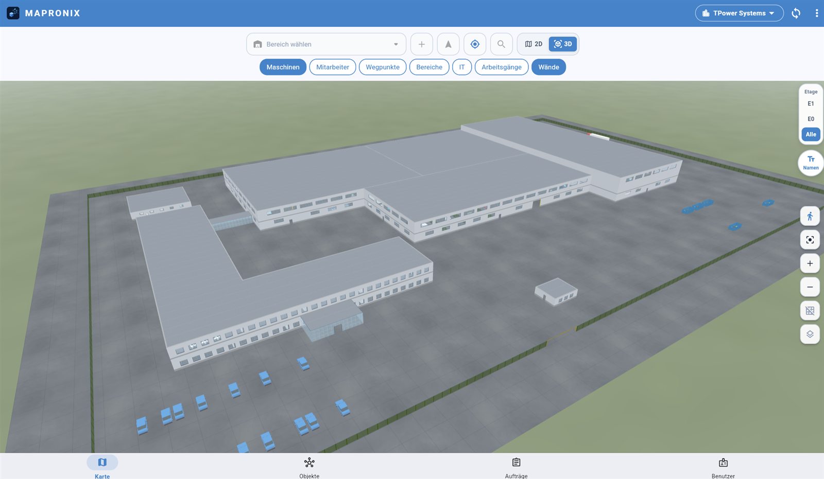Click the magnifier search icon
This screenshot has height=479, width=824.
click(x=501, y=44)
